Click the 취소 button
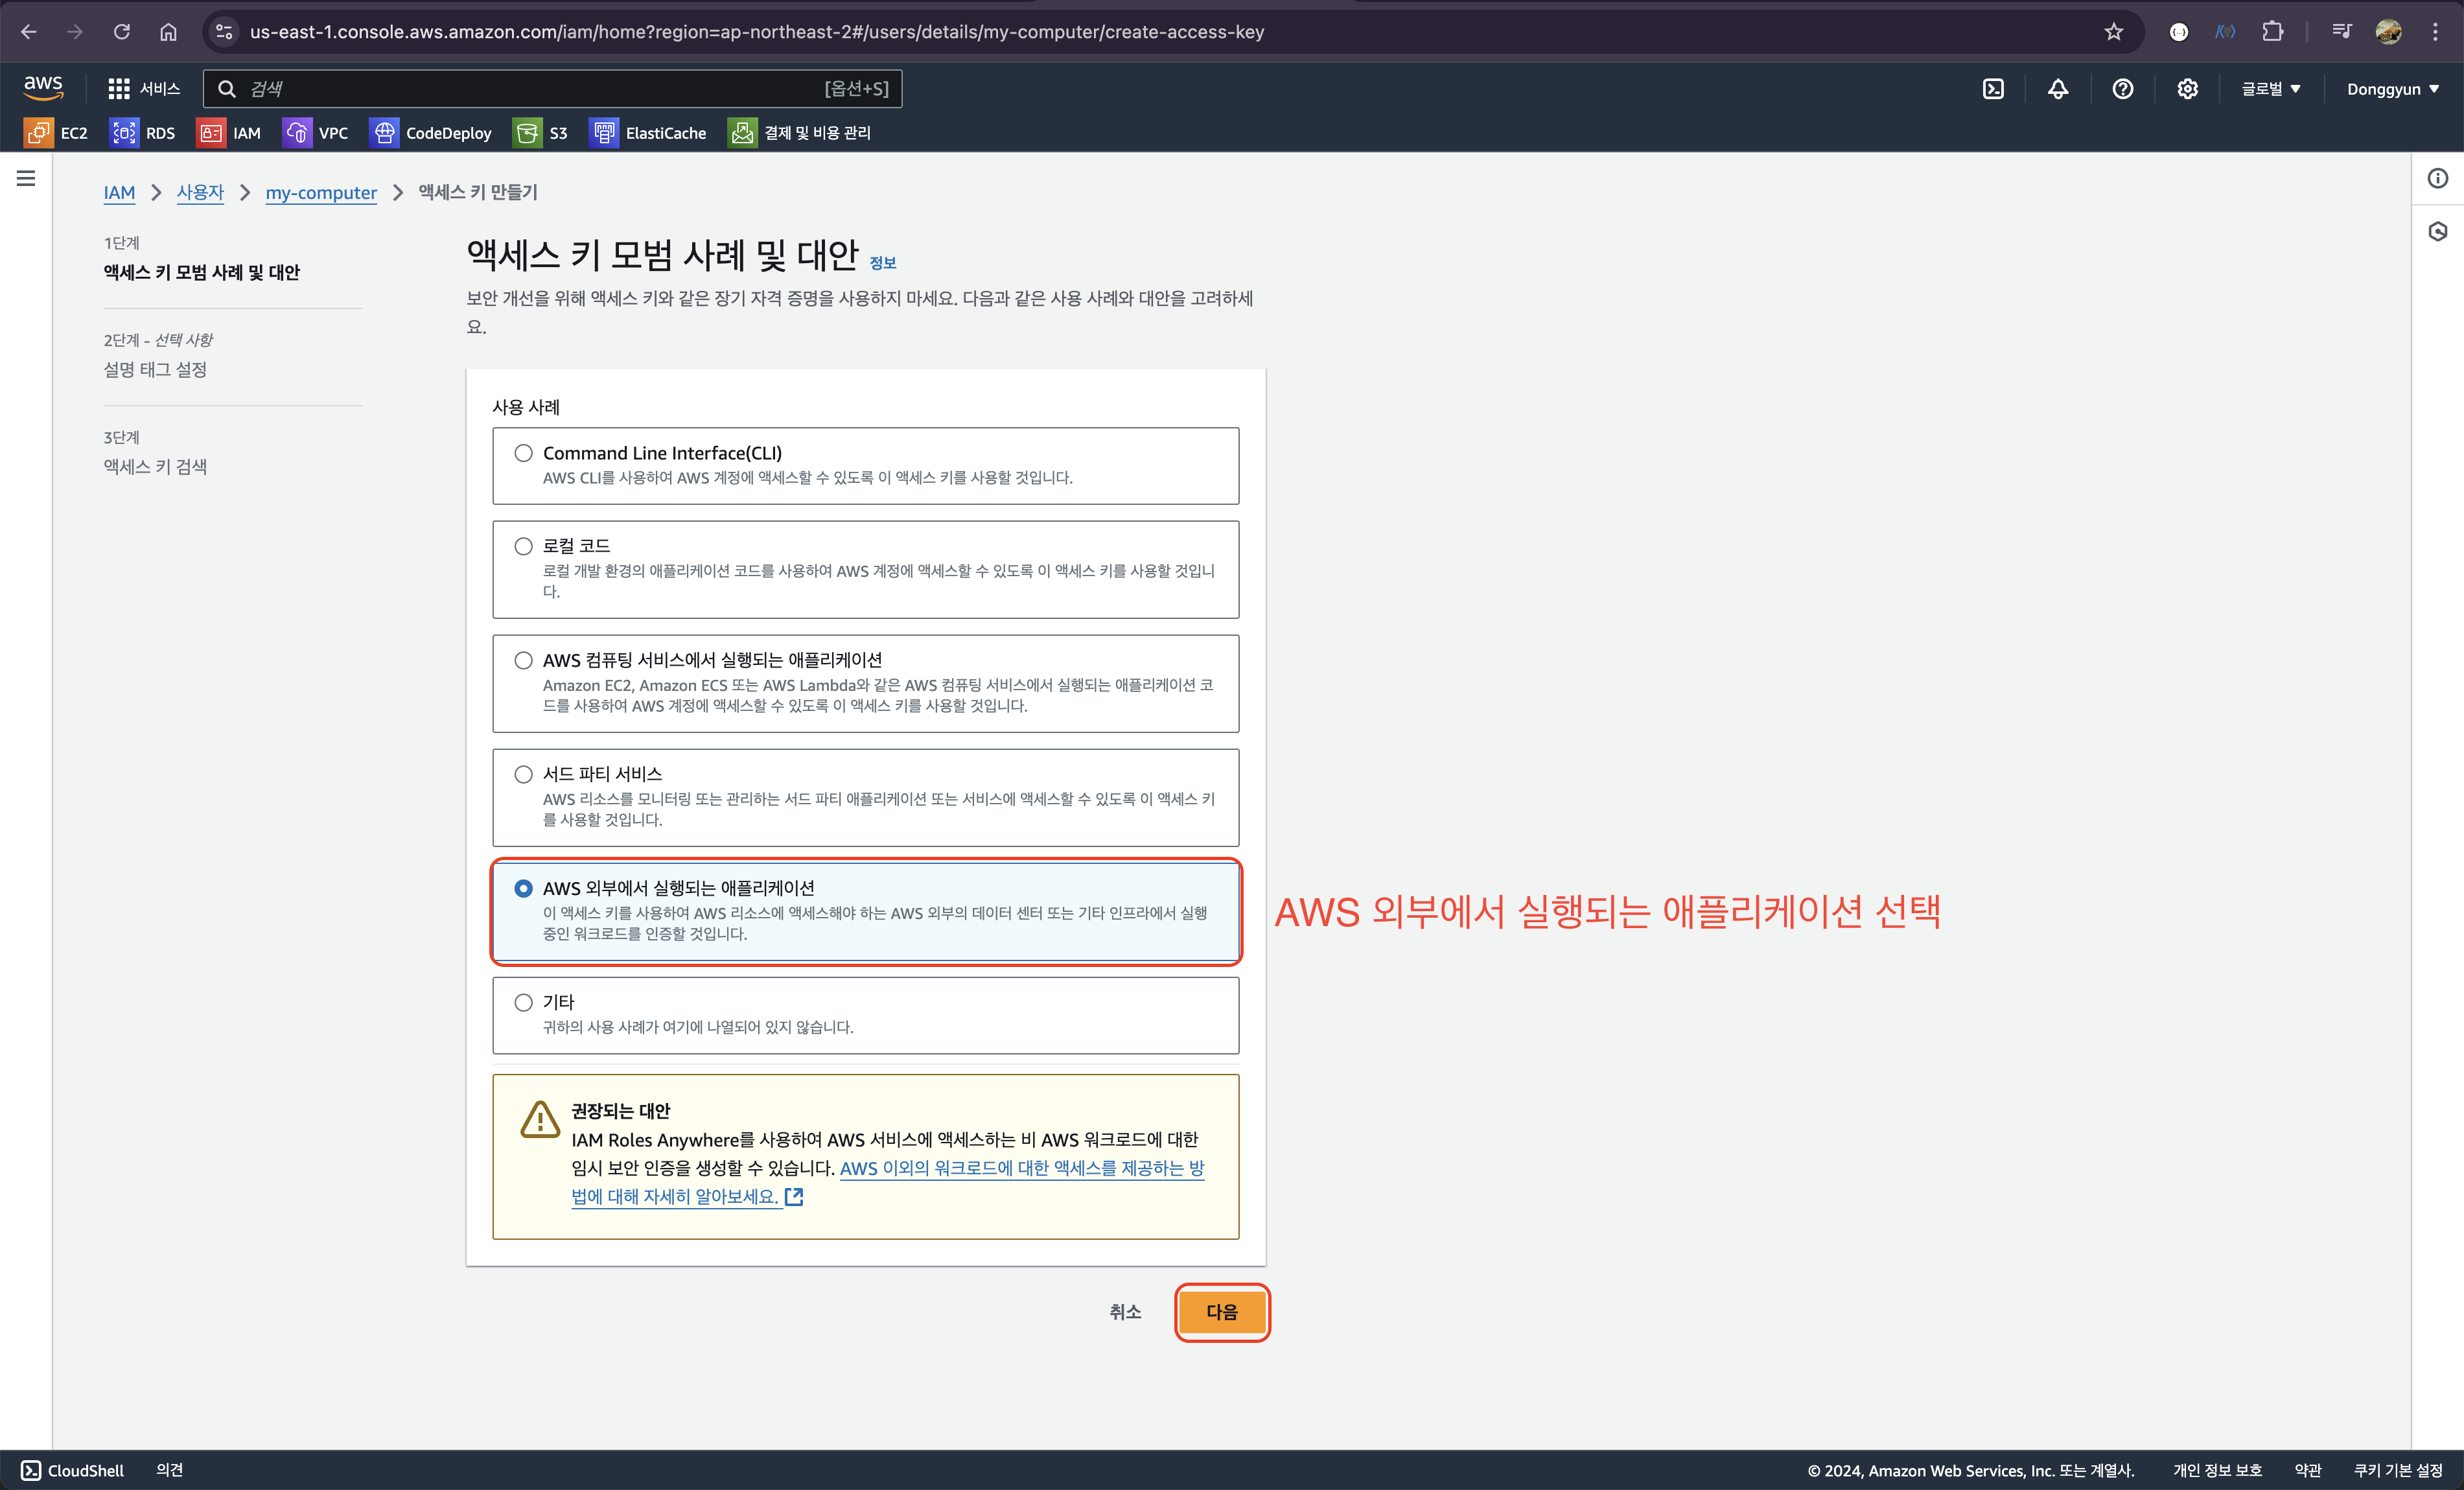This screenshot has width=2464, height=1490. point(1125,1312)
